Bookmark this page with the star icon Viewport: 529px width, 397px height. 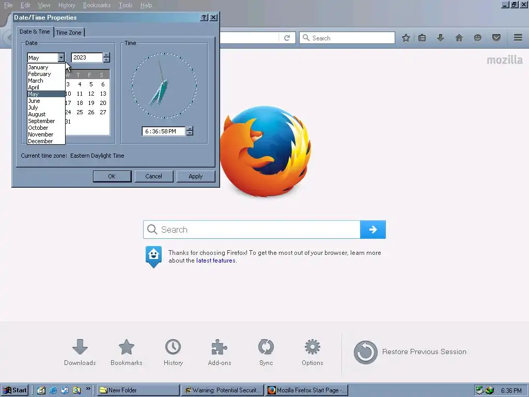406,38
